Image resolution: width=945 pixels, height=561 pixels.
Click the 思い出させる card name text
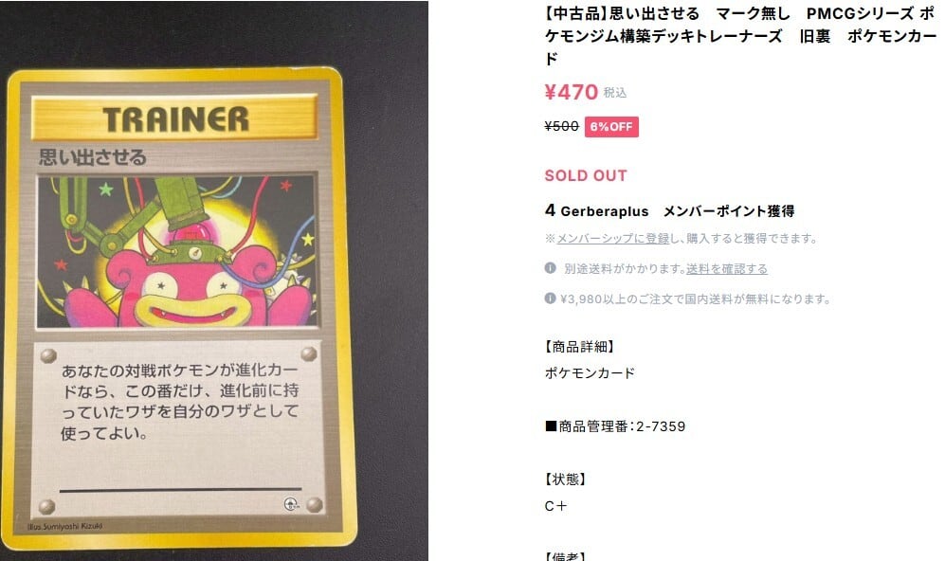[x=93, y=158]
